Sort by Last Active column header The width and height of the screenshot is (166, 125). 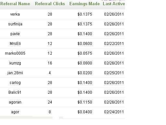(x=114, y=4)
